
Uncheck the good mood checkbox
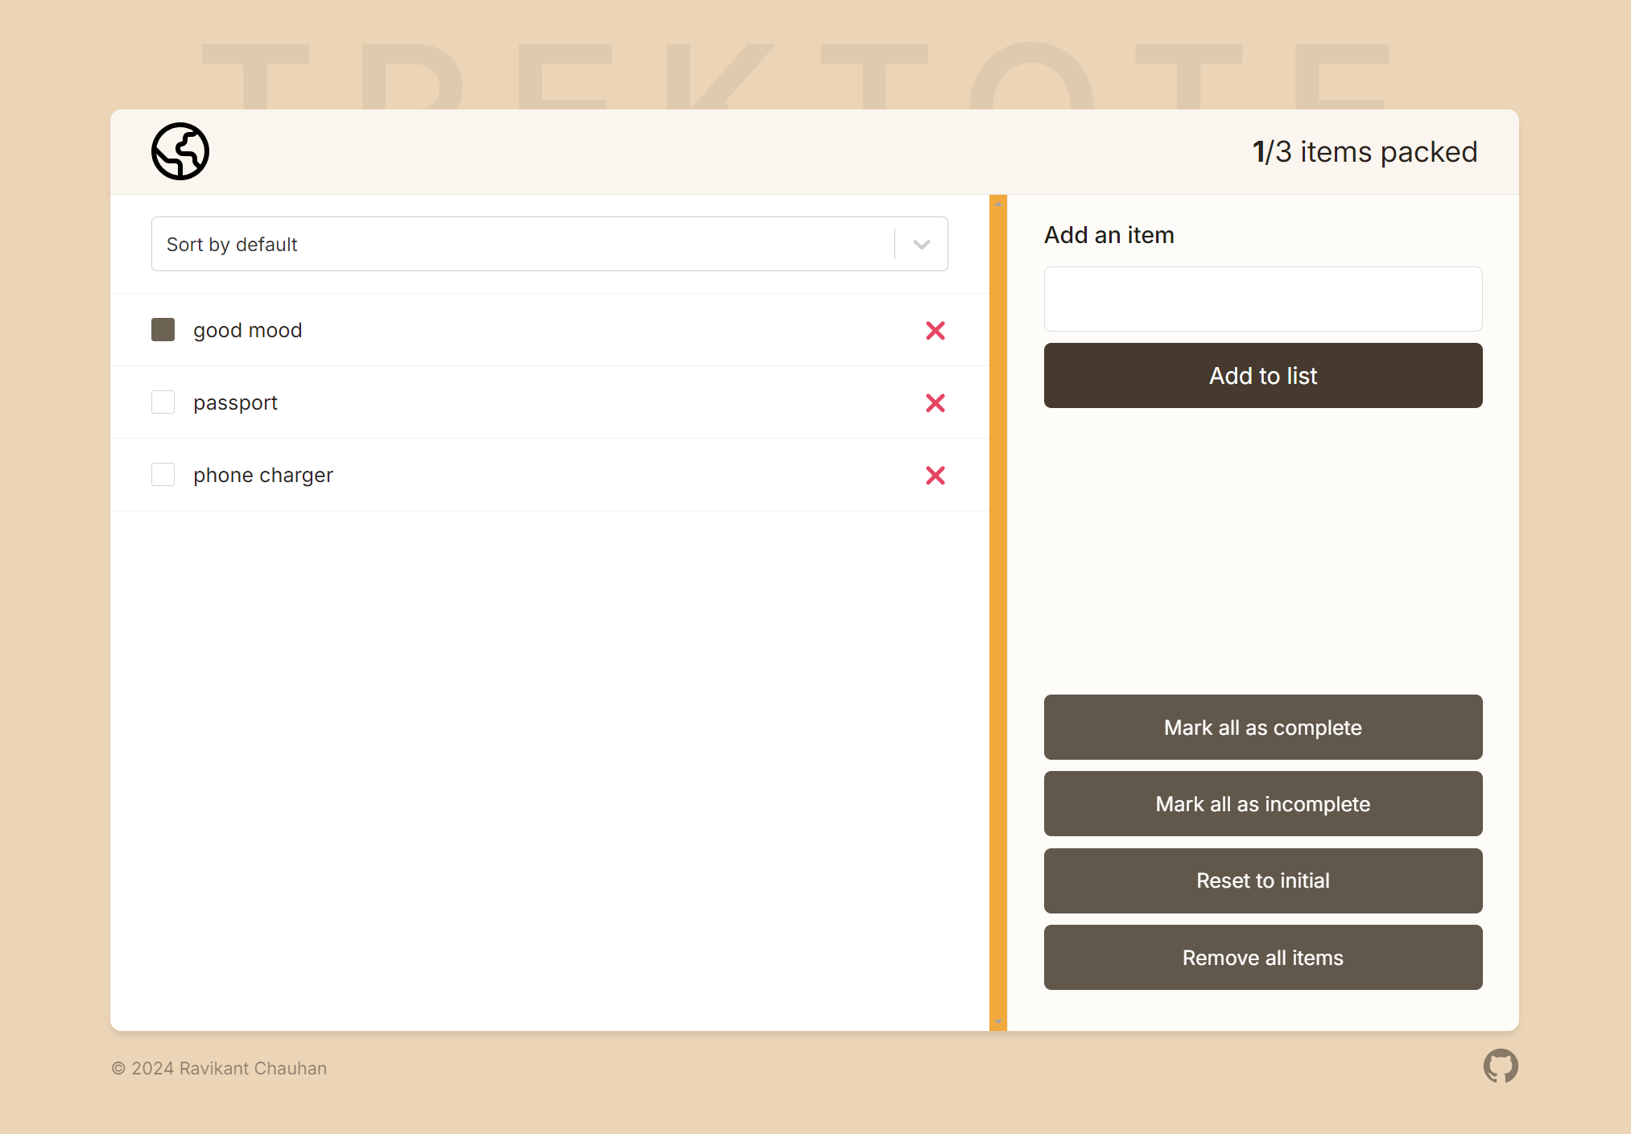point(163,330)
